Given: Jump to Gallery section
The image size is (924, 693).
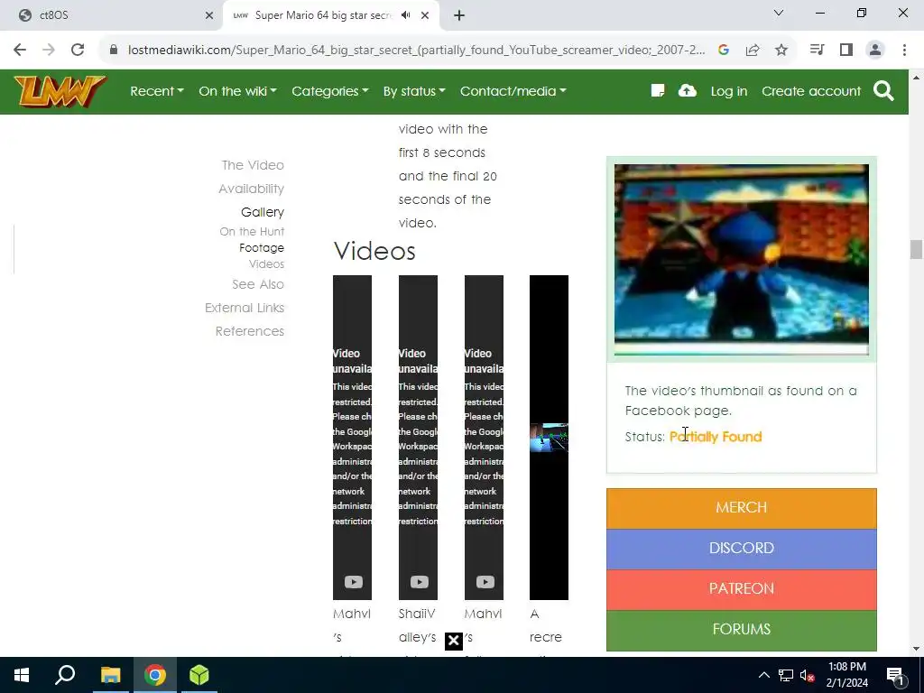Looking at the screenshot, I should [263, 212].
